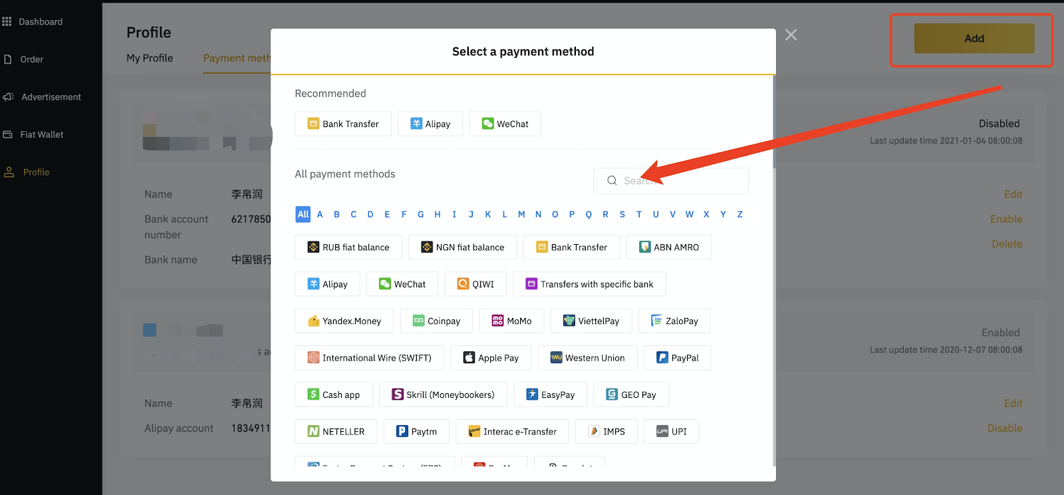Screen dimensions: 1064x495
Task: Filter payment methods by letter P
Action: click(572, 214)
